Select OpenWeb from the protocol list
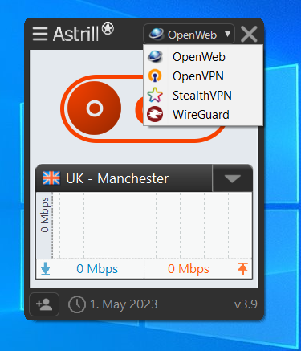The width and height of the screenshot is (301, 351). coord(203,57)
